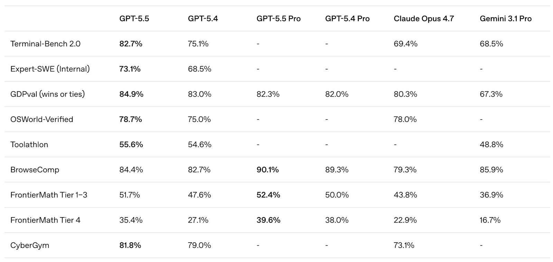Image resolution: width=553 pixels, height=262 pixels.
Task: Click the Expert-SWE (Internal) row label
Action: point(50,69)
